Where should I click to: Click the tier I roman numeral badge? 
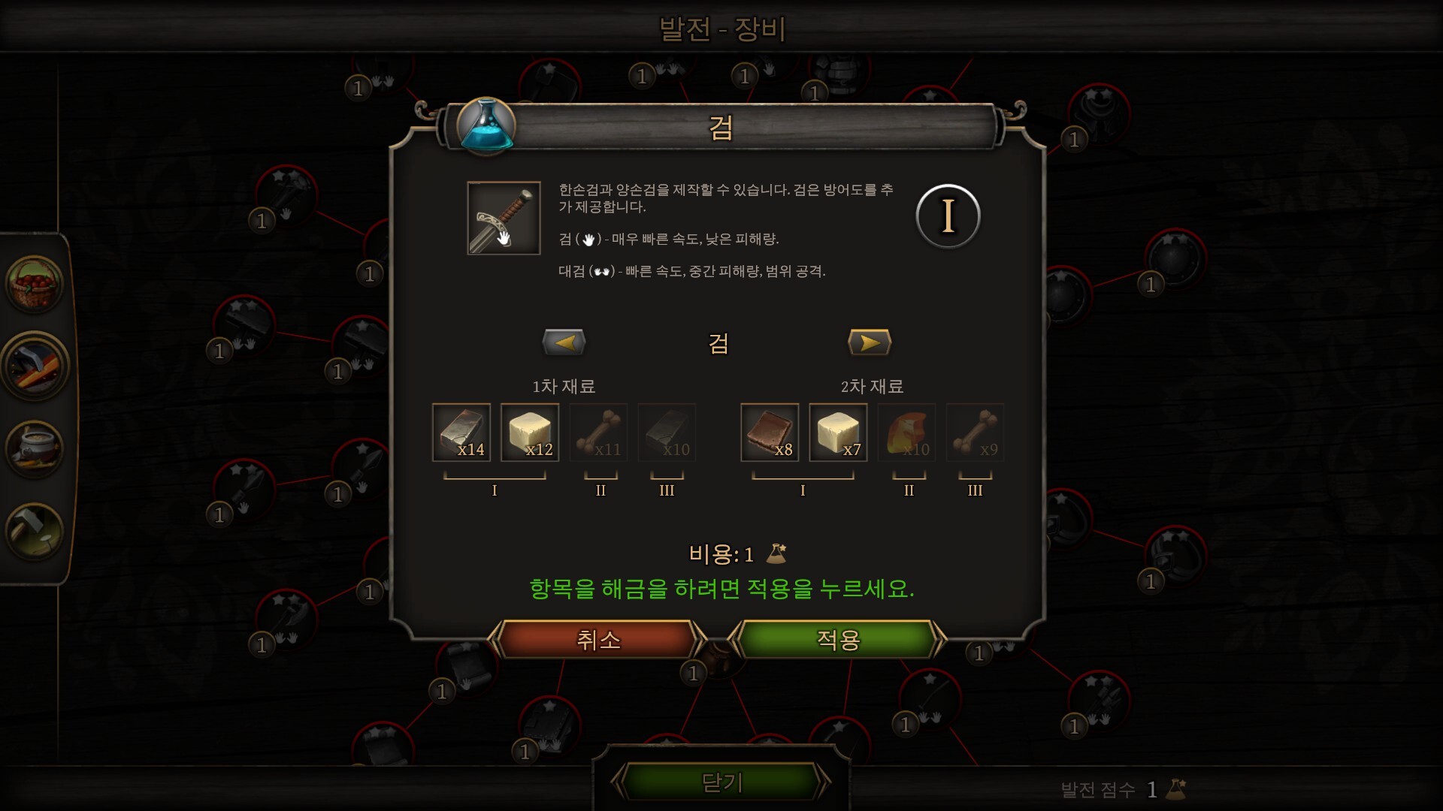948,216
